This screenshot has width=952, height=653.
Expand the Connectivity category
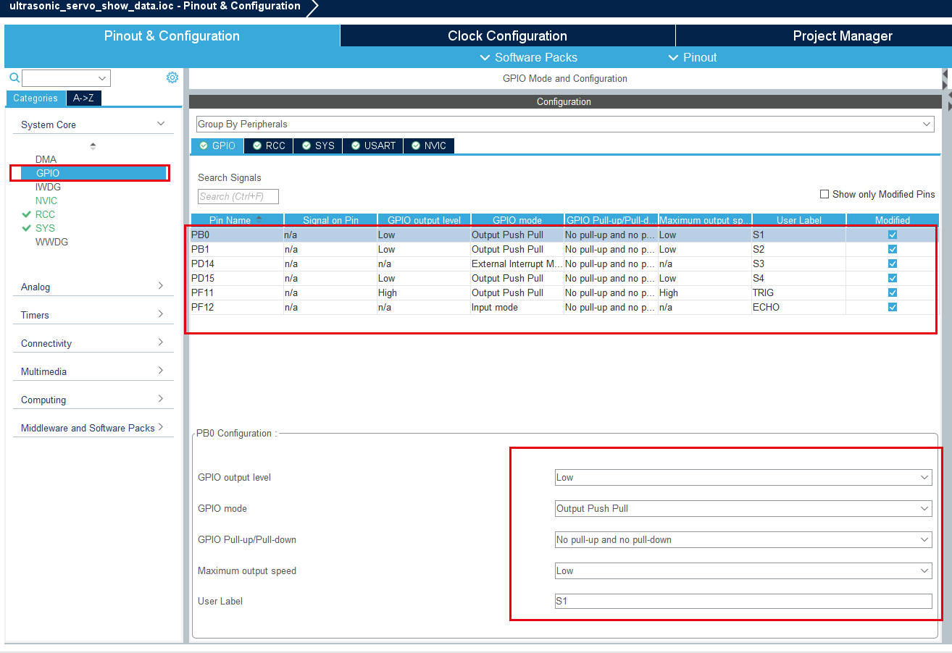coord(93,343)
